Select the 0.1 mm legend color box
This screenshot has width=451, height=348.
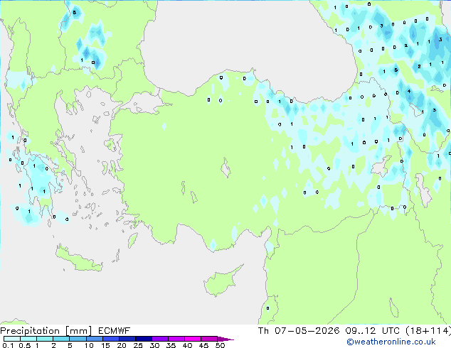click(x=12, y=339)
